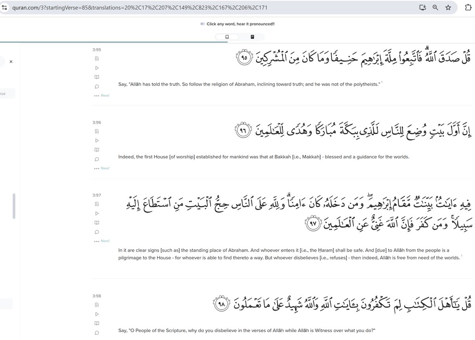View site information icon left of URL
475x340 pixels.
5,7
